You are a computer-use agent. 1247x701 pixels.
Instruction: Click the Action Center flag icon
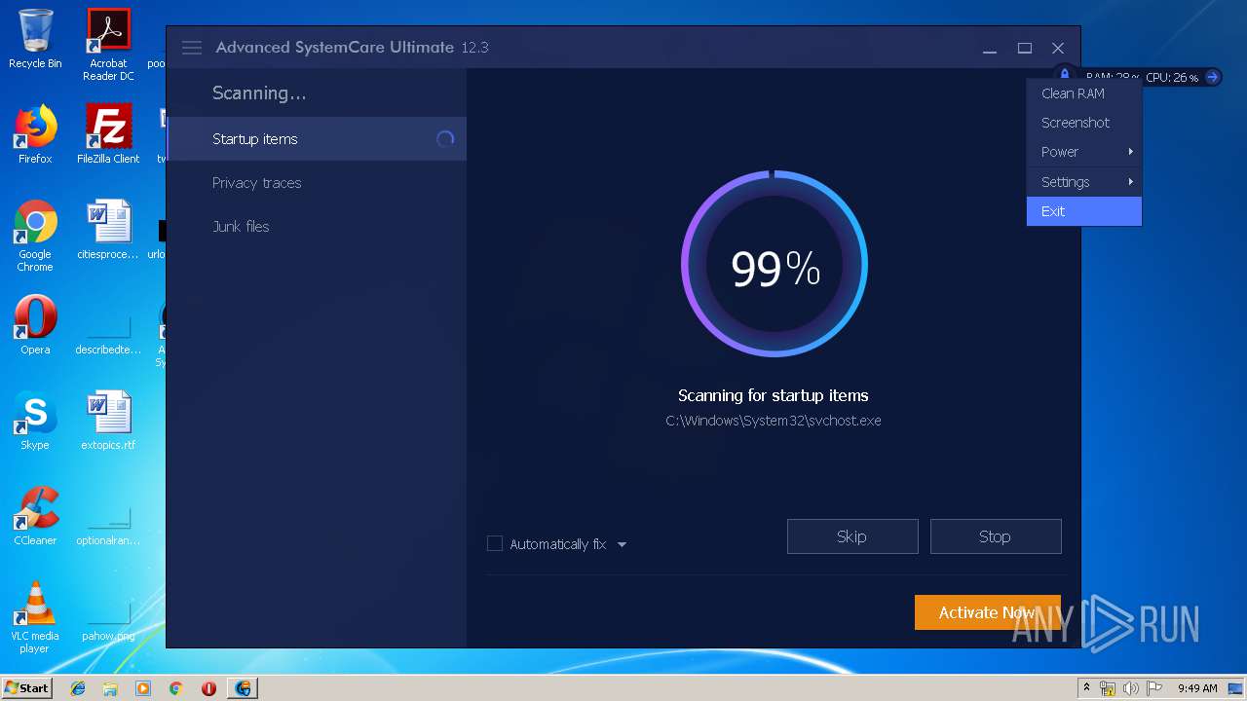click(1153, 688)
